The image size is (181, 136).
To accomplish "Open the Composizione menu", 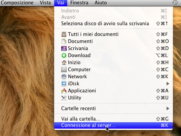I will coord(17,3).
